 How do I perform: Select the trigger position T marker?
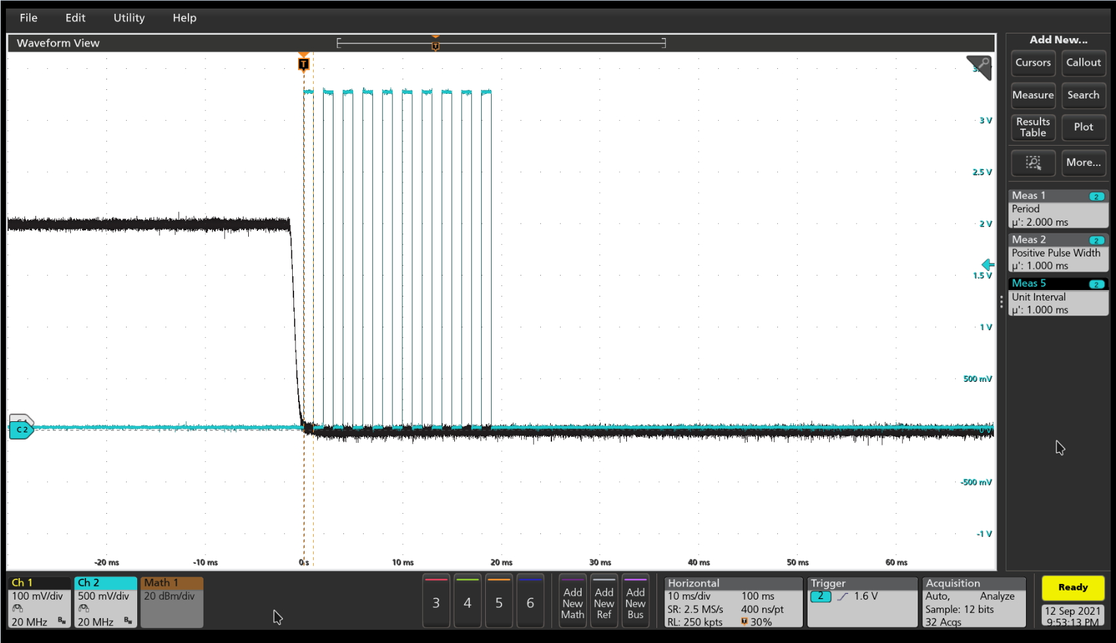tap(303, 64)
